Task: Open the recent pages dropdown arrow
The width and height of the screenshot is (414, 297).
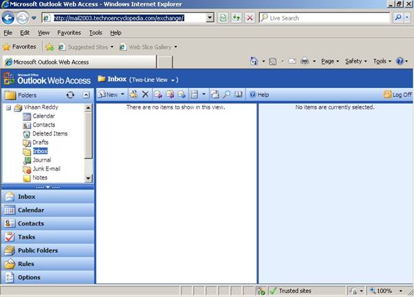Action: [34, 18]
